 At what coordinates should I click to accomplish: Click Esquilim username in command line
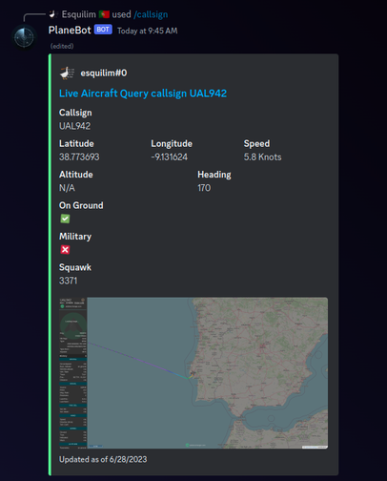[x=78, y=14]
